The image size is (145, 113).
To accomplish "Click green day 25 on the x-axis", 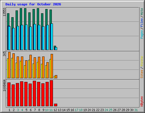I will tap(110, 110).
